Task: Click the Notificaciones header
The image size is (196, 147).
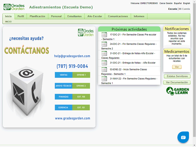Action: [177, 28]
